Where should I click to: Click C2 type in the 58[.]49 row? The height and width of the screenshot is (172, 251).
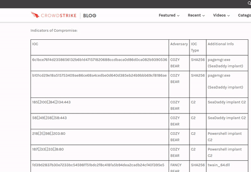(x=193, y=118)
